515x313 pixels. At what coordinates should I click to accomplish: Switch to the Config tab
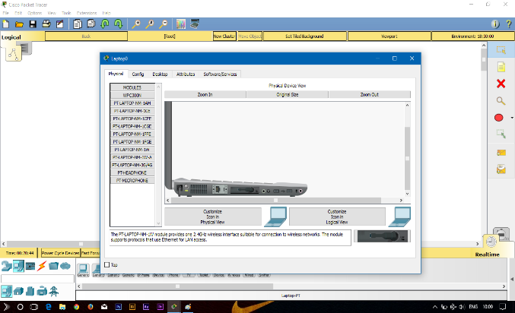(x=138, y=74)
